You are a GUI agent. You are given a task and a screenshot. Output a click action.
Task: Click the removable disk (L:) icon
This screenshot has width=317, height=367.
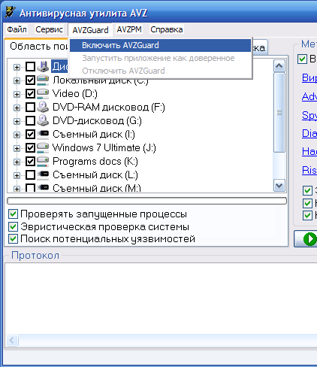click(43, 174)
